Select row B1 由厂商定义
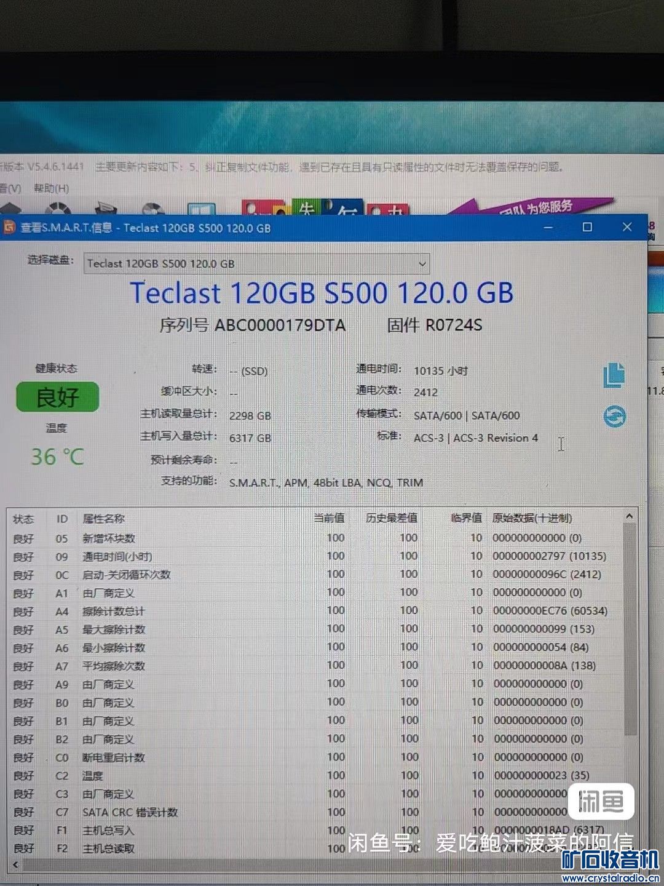The width and height of the screenshot is (664, 886). click(315, 720)
